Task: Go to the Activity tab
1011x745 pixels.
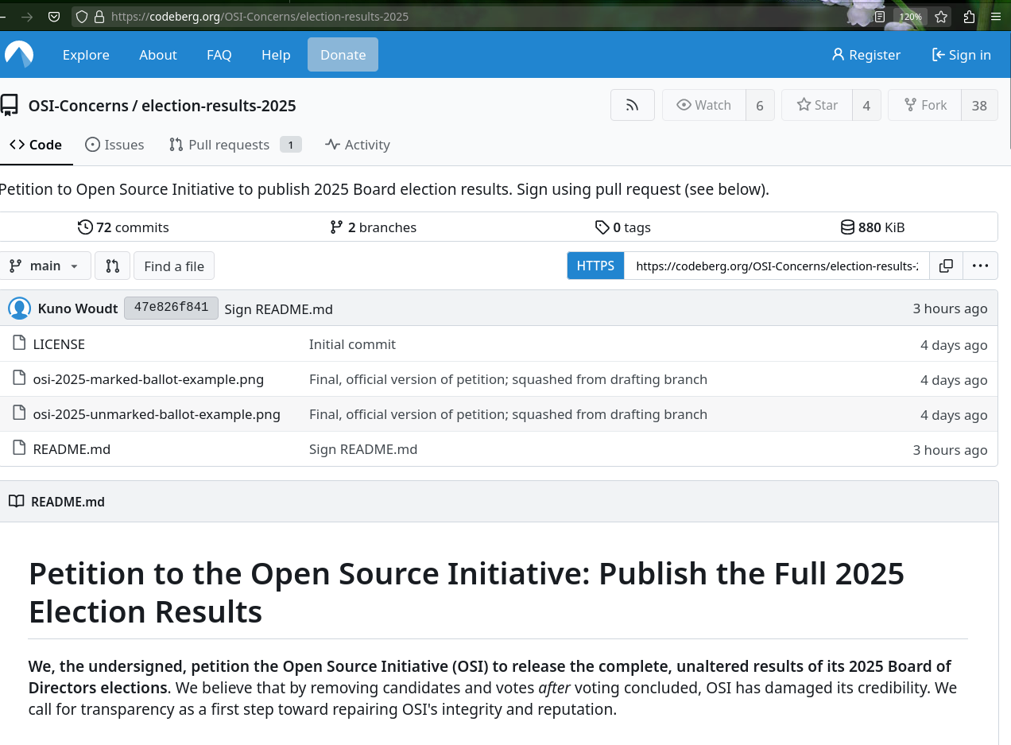Action: 358,145
